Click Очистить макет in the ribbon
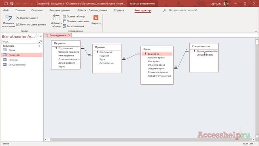This screenshot has height=146, width=259. coord(27,18)
